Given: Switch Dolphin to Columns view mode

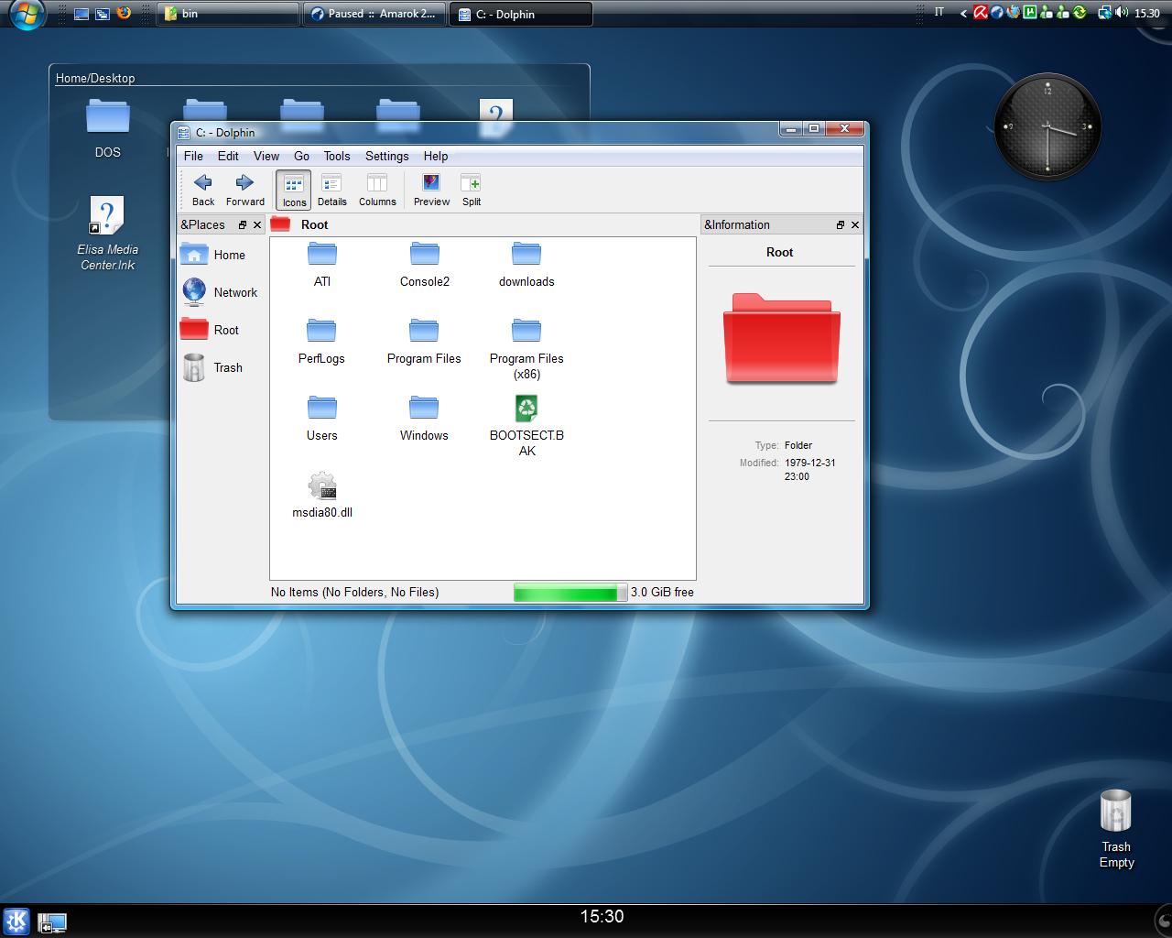Looking at the screenshot, I should tap(377, 190).
